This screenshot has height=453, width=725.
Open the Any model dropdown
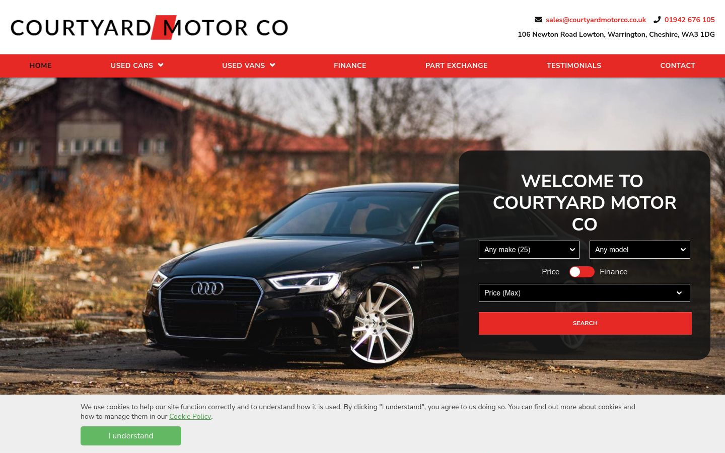(x=640, y=250)
